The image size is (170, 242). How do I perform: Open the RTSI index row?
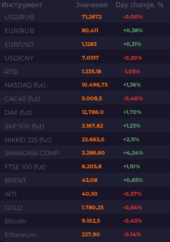85,71
